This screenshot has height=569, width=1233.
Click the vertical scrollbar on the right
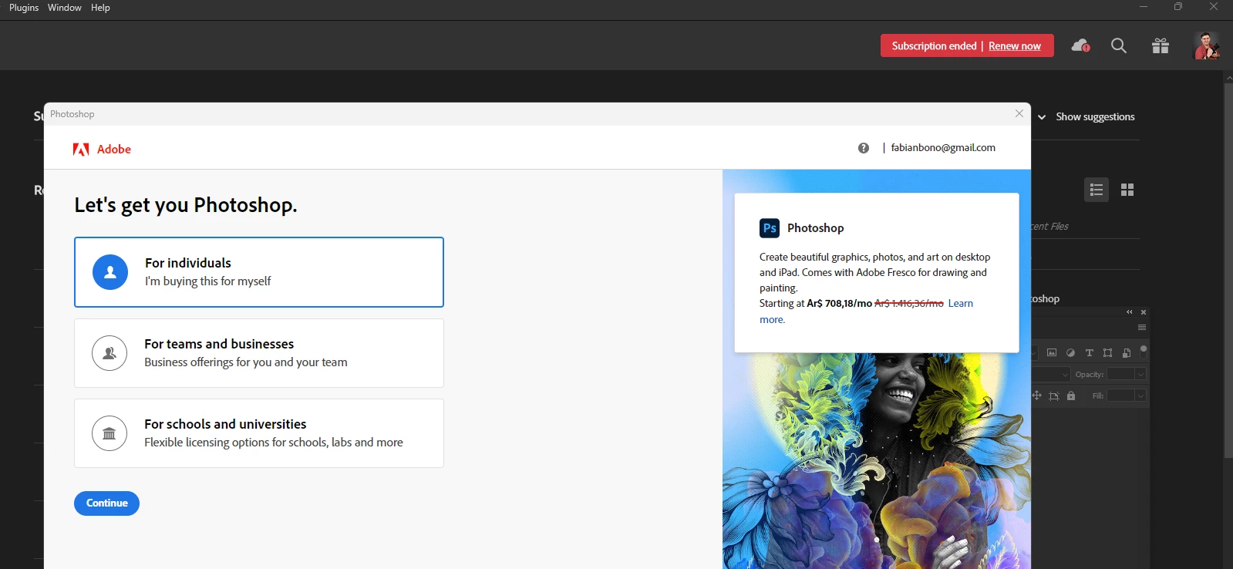pyautogui.click(x=1228, y=270)
